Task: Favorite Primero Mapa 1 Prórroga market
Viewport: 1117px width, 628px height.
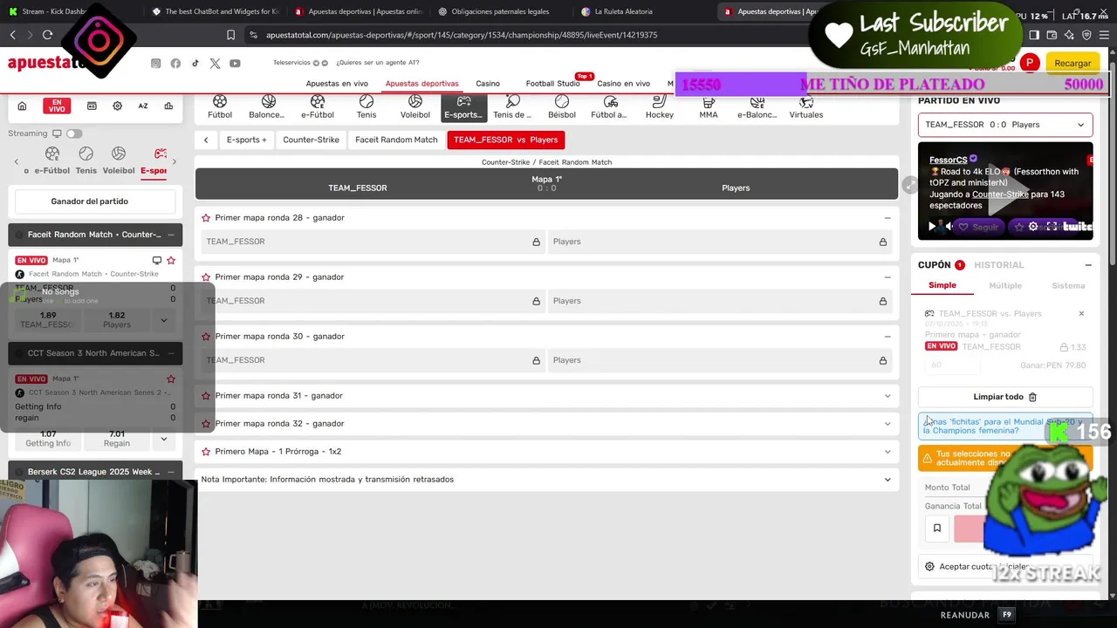Action: (206, 452)
